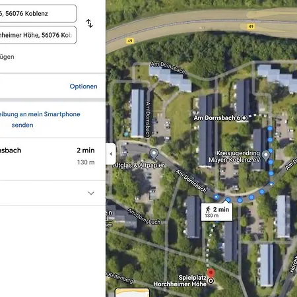
Task: Click the 'Am Dornsbach 6' map label
Action: coord(217,118)
